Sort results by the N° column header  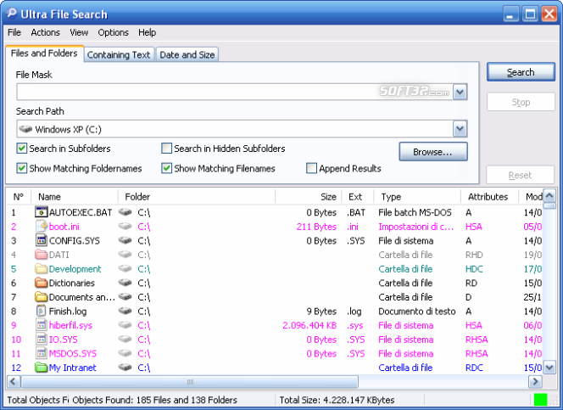coord(19,197)
